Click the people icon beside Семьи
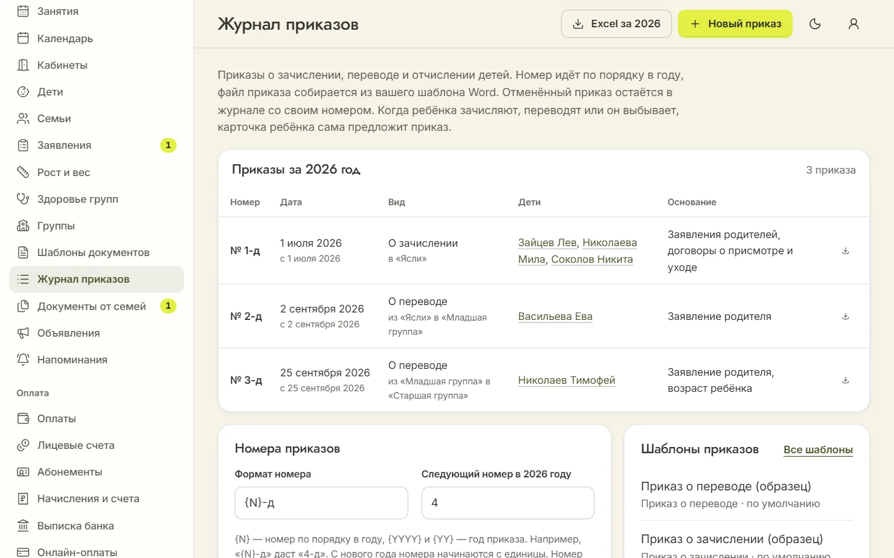The width and height of the screenshot is (894, 558). (x=23, y=118)
